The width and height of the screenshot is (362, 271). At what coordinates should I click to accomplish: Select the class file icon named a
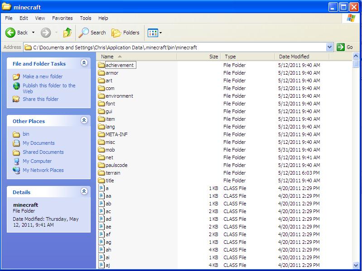[101, 188]
